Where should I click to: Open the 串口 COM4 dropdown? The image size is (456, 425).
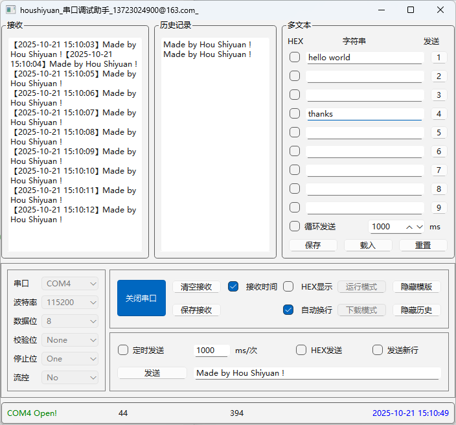[70, 284]
